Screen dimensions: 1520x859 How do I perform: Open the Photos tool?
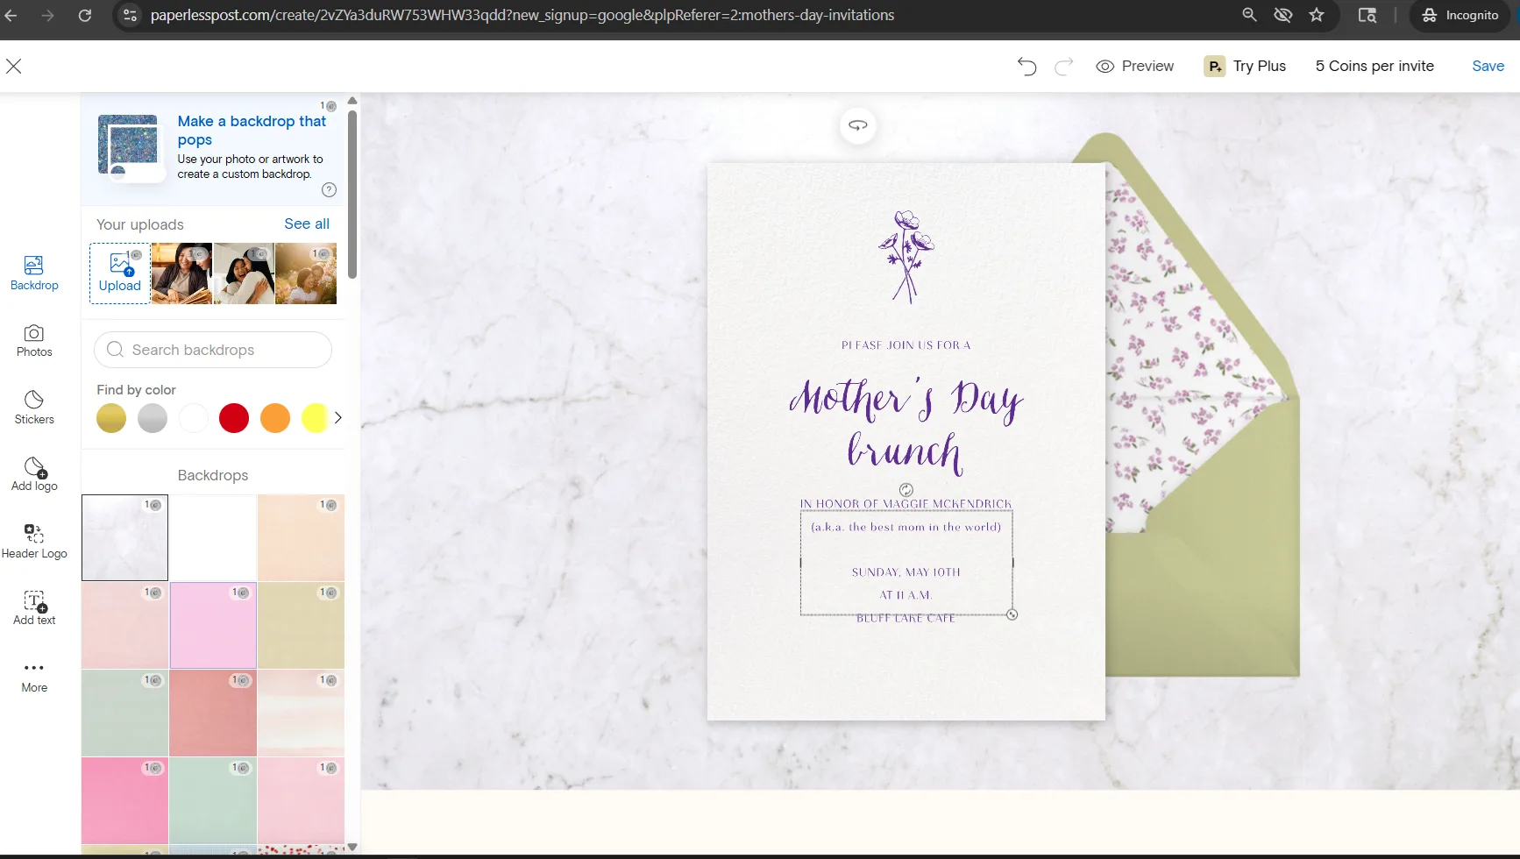34,340
